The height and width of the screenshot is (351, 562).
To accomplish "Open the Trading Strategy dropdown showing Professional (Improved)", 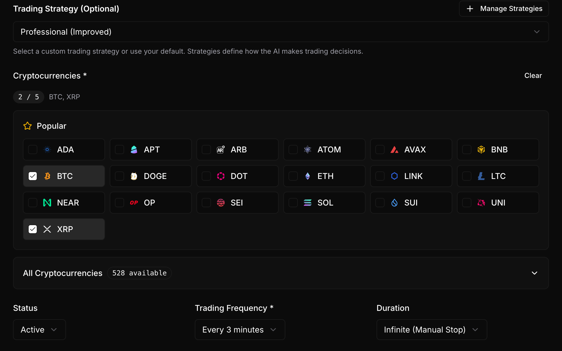I will click(280, 32).
